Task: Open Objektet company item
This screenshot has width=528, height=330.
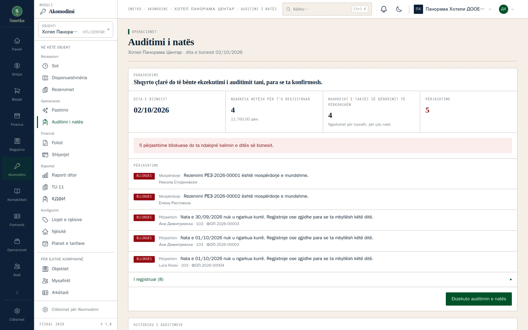Action: click(76, 269)
